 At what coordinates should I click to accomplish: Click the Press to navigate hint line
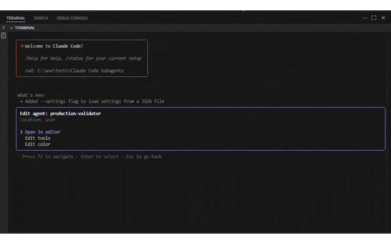(x=92, y=157)
